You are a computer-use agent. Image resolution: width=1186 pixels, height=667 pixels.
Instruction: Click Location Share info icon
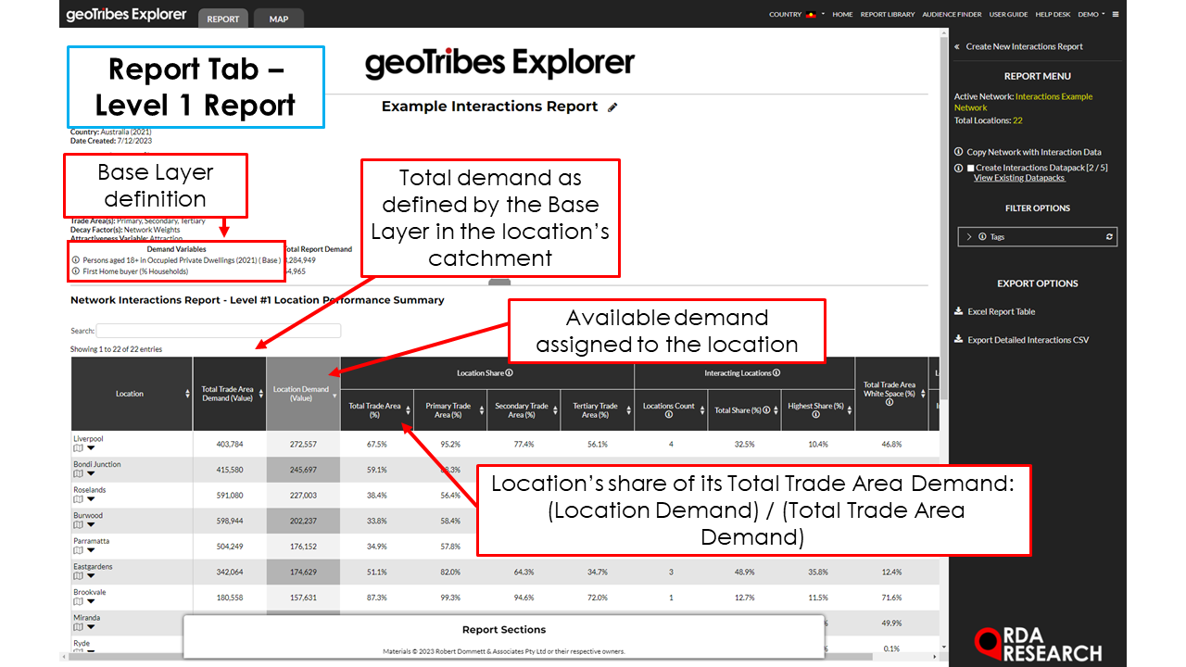[x=510, y=373]
